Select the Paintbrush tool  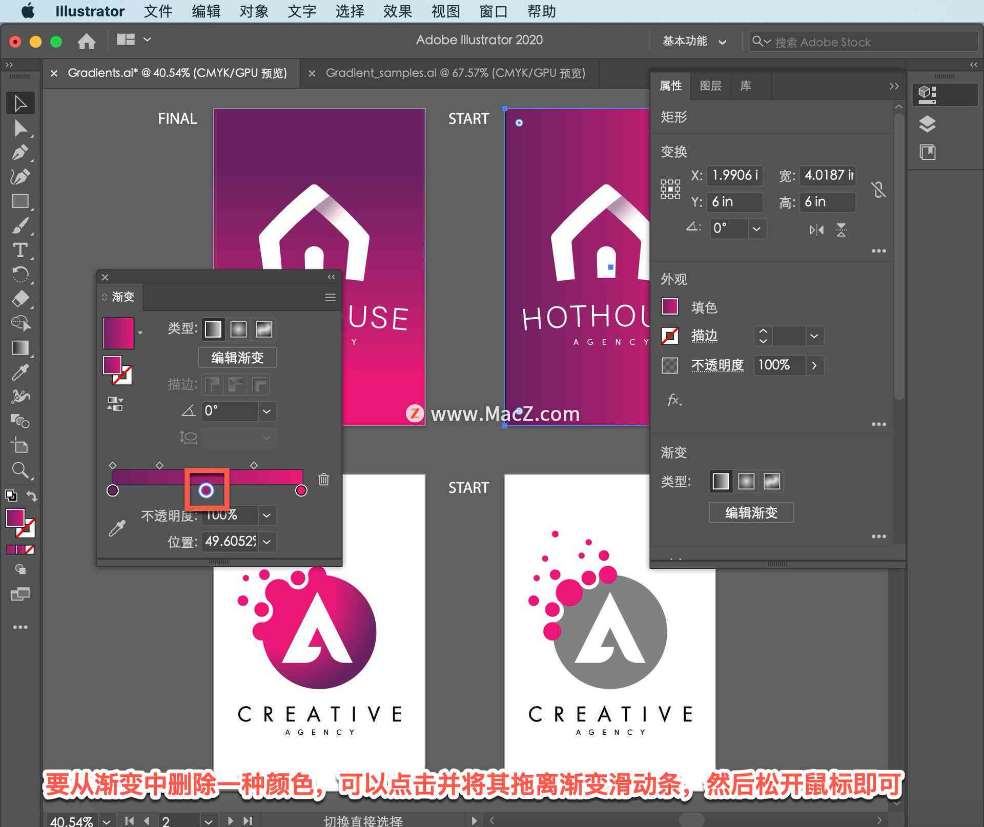20,225
